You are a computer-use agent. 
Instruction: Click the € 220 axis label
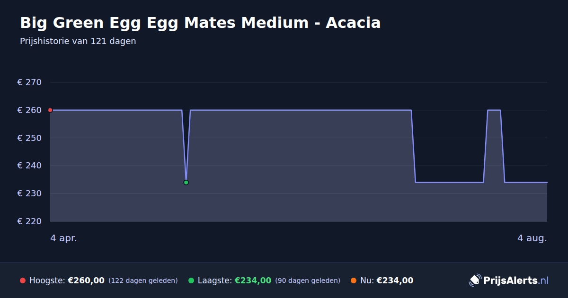pyautogui.click(x=29, y=221)
